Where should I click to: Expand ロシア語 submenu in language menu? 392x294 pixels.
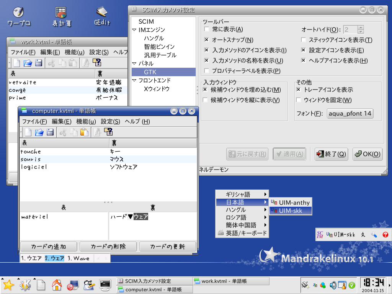tap(242, 217)
